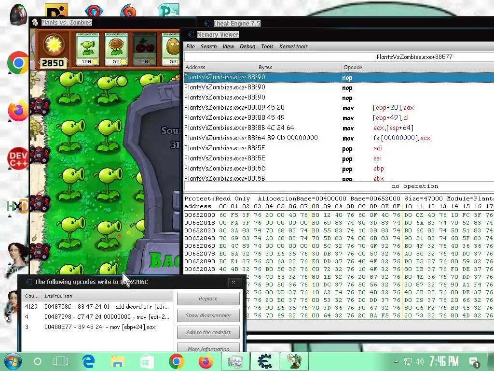Select the pop edi disassembly row
Screen dimensions: 494x371
pos(339,148)
